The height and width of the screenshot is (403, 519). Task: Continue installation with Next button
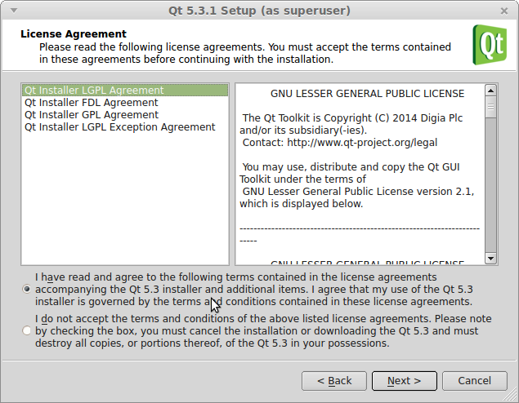404,381
